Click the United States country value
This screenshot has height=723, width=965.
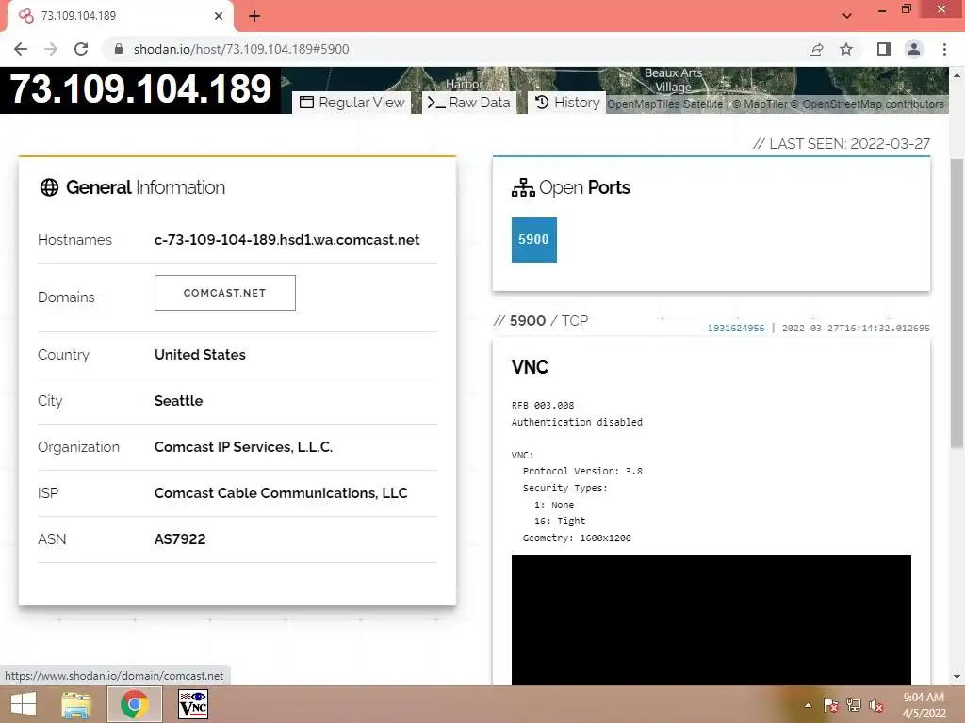[200, 355]
